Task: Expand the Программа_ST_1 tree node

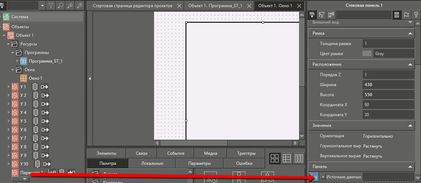Action: pos(17,61)
